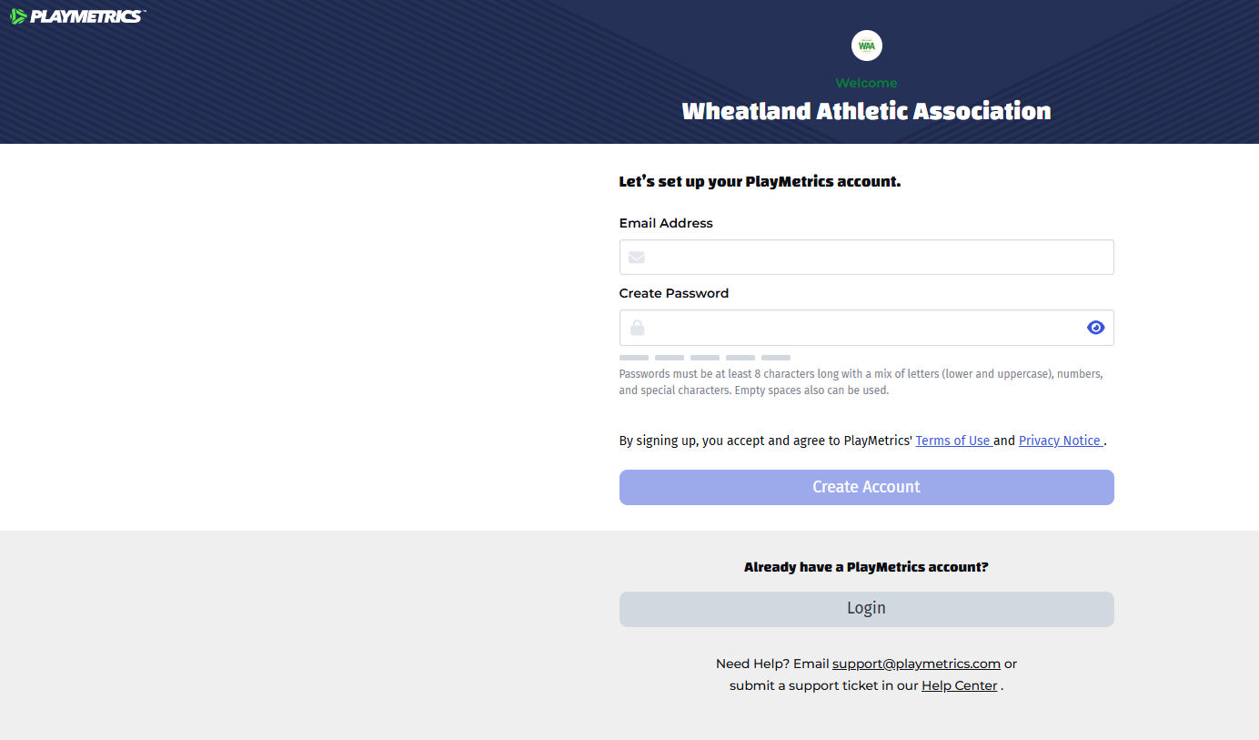This screenshot has width=1259, height=740.
Task: Click the last password strength bar segment
Action: click(x=776, y=358)
